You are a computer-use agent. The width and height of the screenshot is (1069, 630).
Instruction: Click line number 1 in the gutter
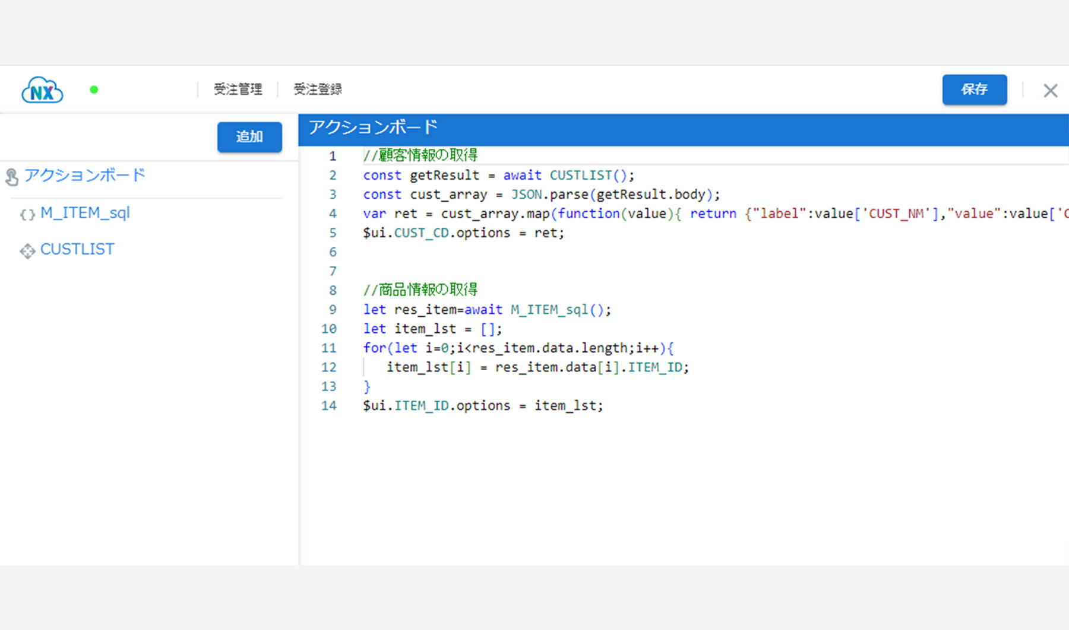coord(333,157)
